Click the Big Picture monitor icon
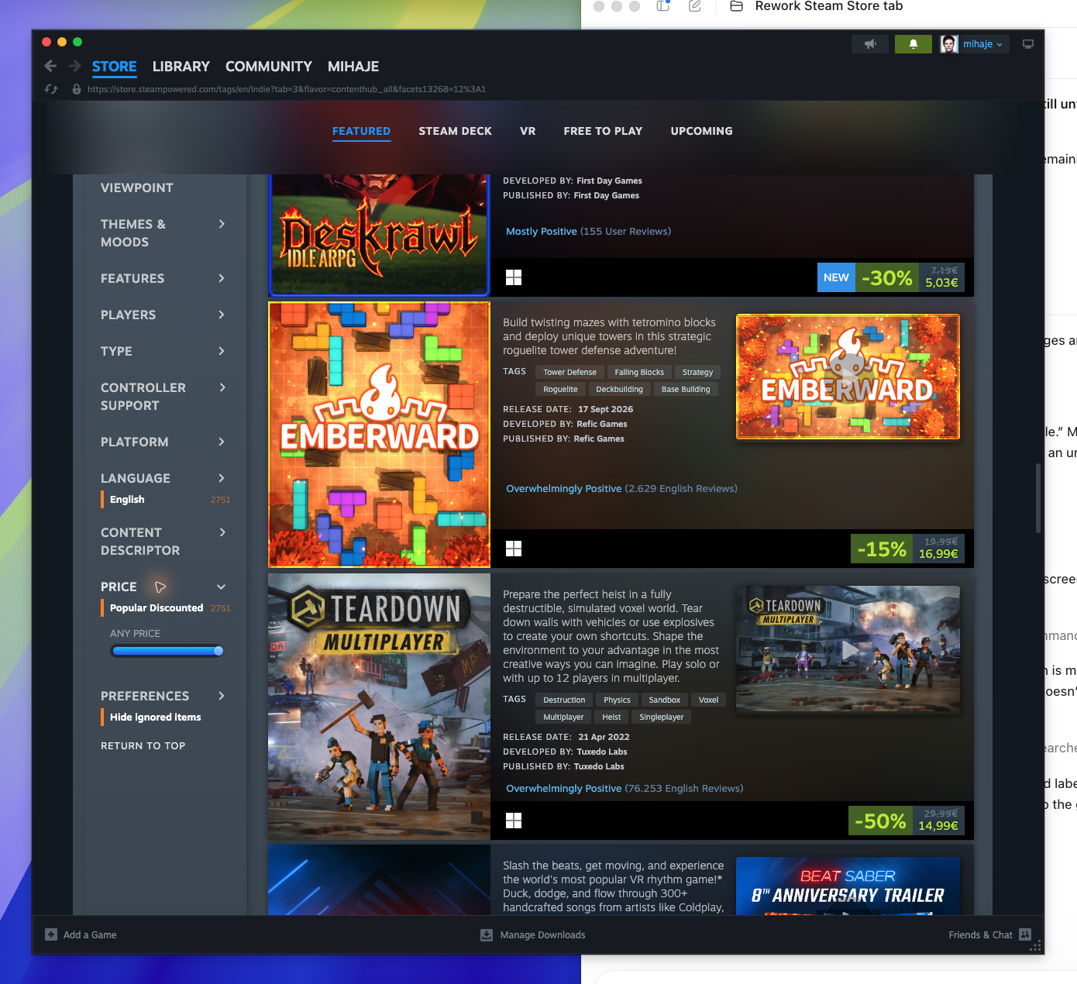 (1028, 44)
